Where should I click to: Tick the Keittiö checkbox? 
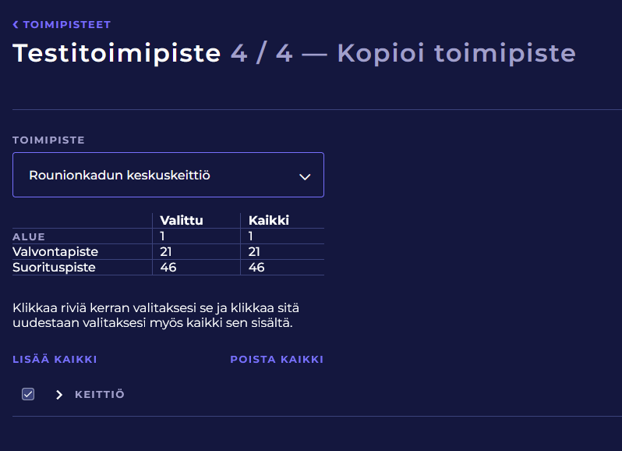pos(28,394)
